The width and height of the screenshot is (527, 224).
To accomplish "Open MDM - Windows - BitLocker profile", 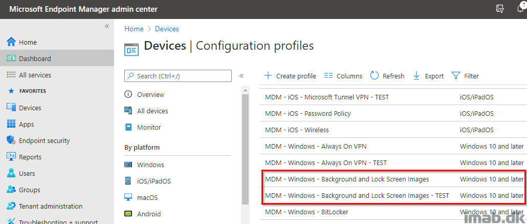I will [x=306, y=212].
